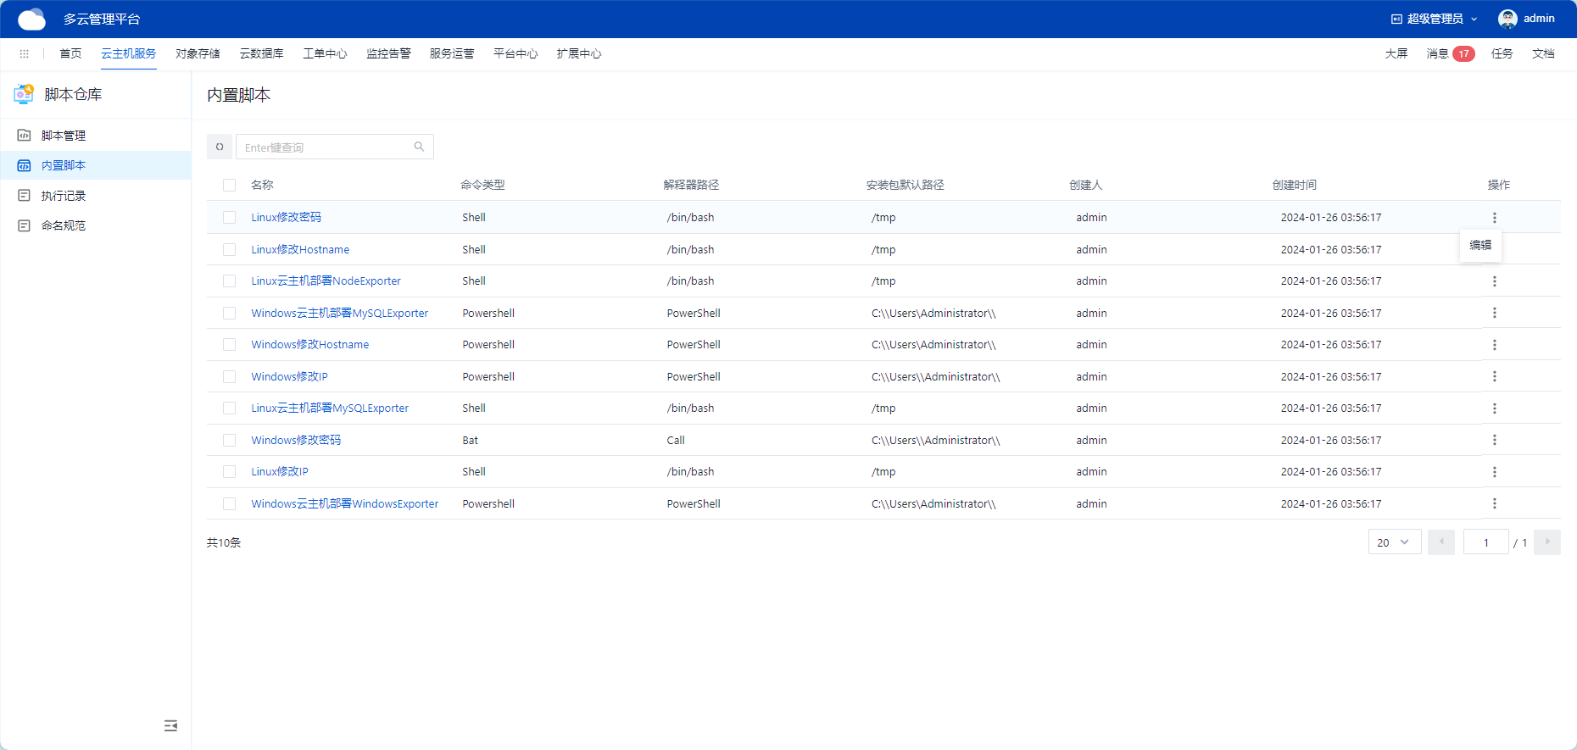Open the Windows修改IP script link
Screen dimensions: 1577x750
coord(289,377)
